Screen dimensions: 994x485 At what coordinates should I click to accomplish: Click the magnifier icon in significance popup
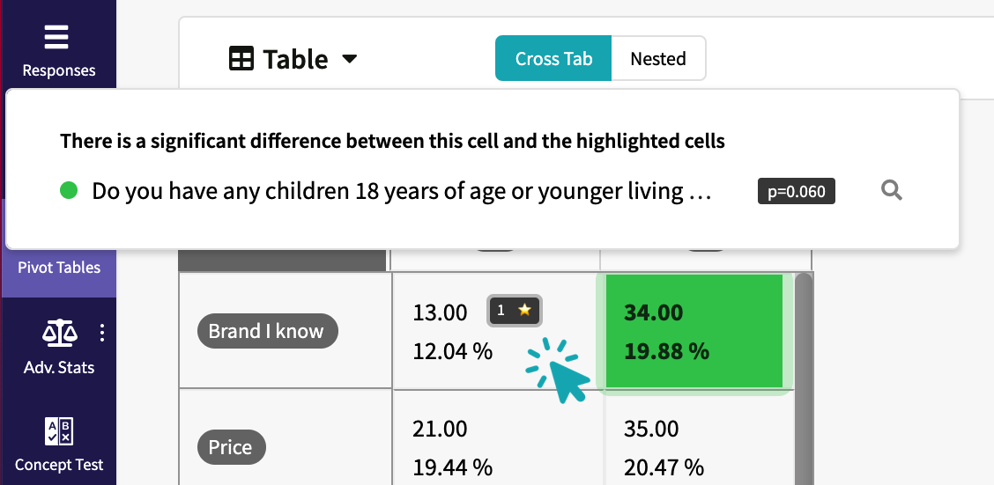pos(892,190)
